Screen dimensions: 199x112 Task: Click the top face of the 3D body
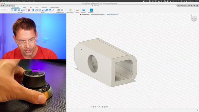click(x=104, y=49)
